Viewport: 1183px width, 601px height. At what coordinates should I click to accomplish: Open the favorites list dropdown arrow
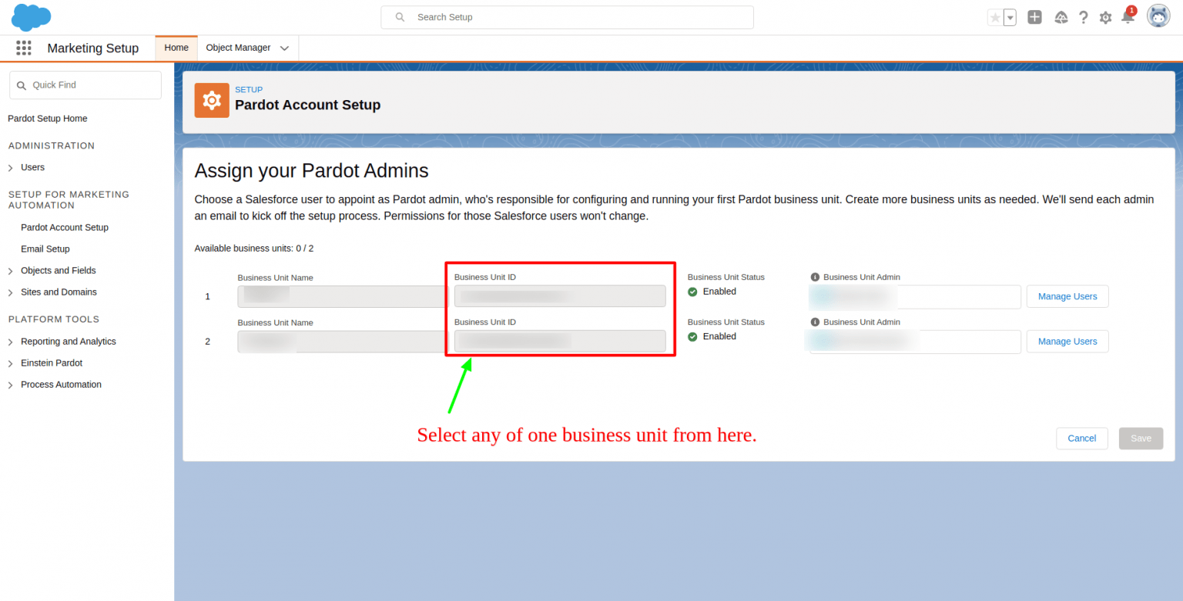point(1010,17)
